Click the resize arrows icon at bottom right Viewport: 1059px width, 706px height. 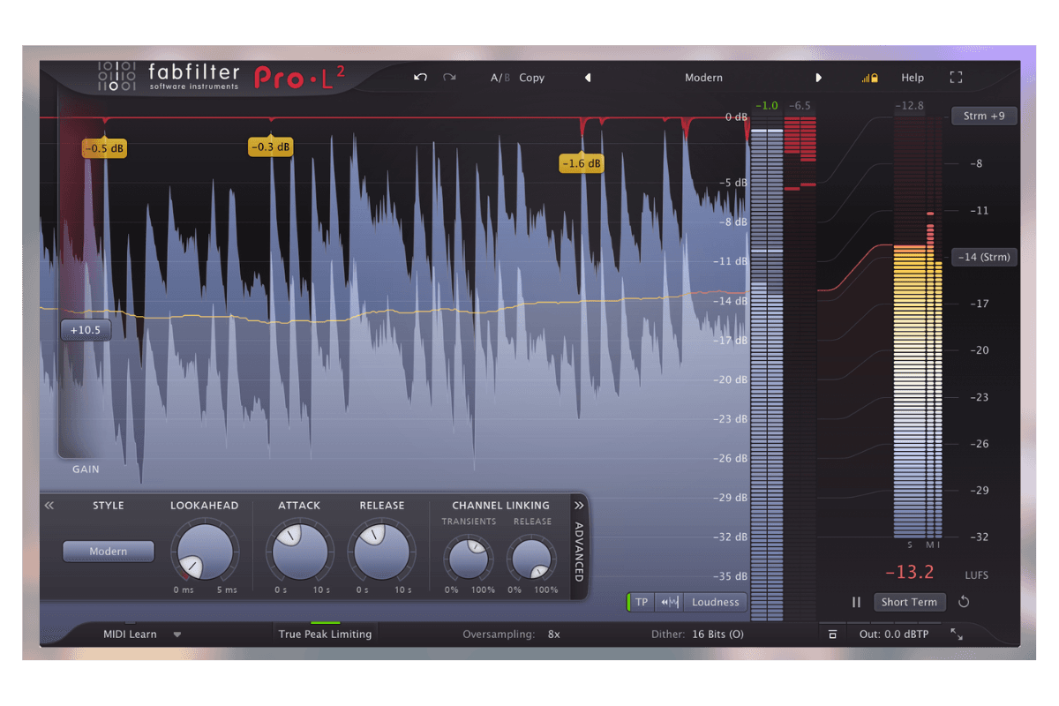coord(957,635)
